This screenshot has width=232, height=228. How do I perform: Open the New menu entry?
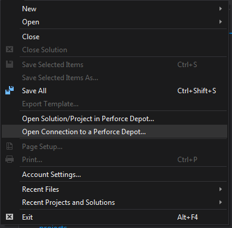point(115,9)
